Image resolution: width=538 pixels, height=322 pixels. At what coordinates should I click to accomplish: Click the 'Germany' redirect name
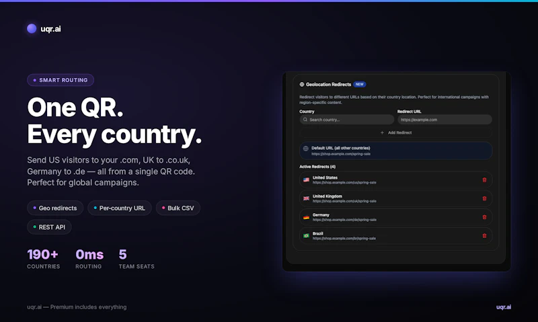point(321,214)
